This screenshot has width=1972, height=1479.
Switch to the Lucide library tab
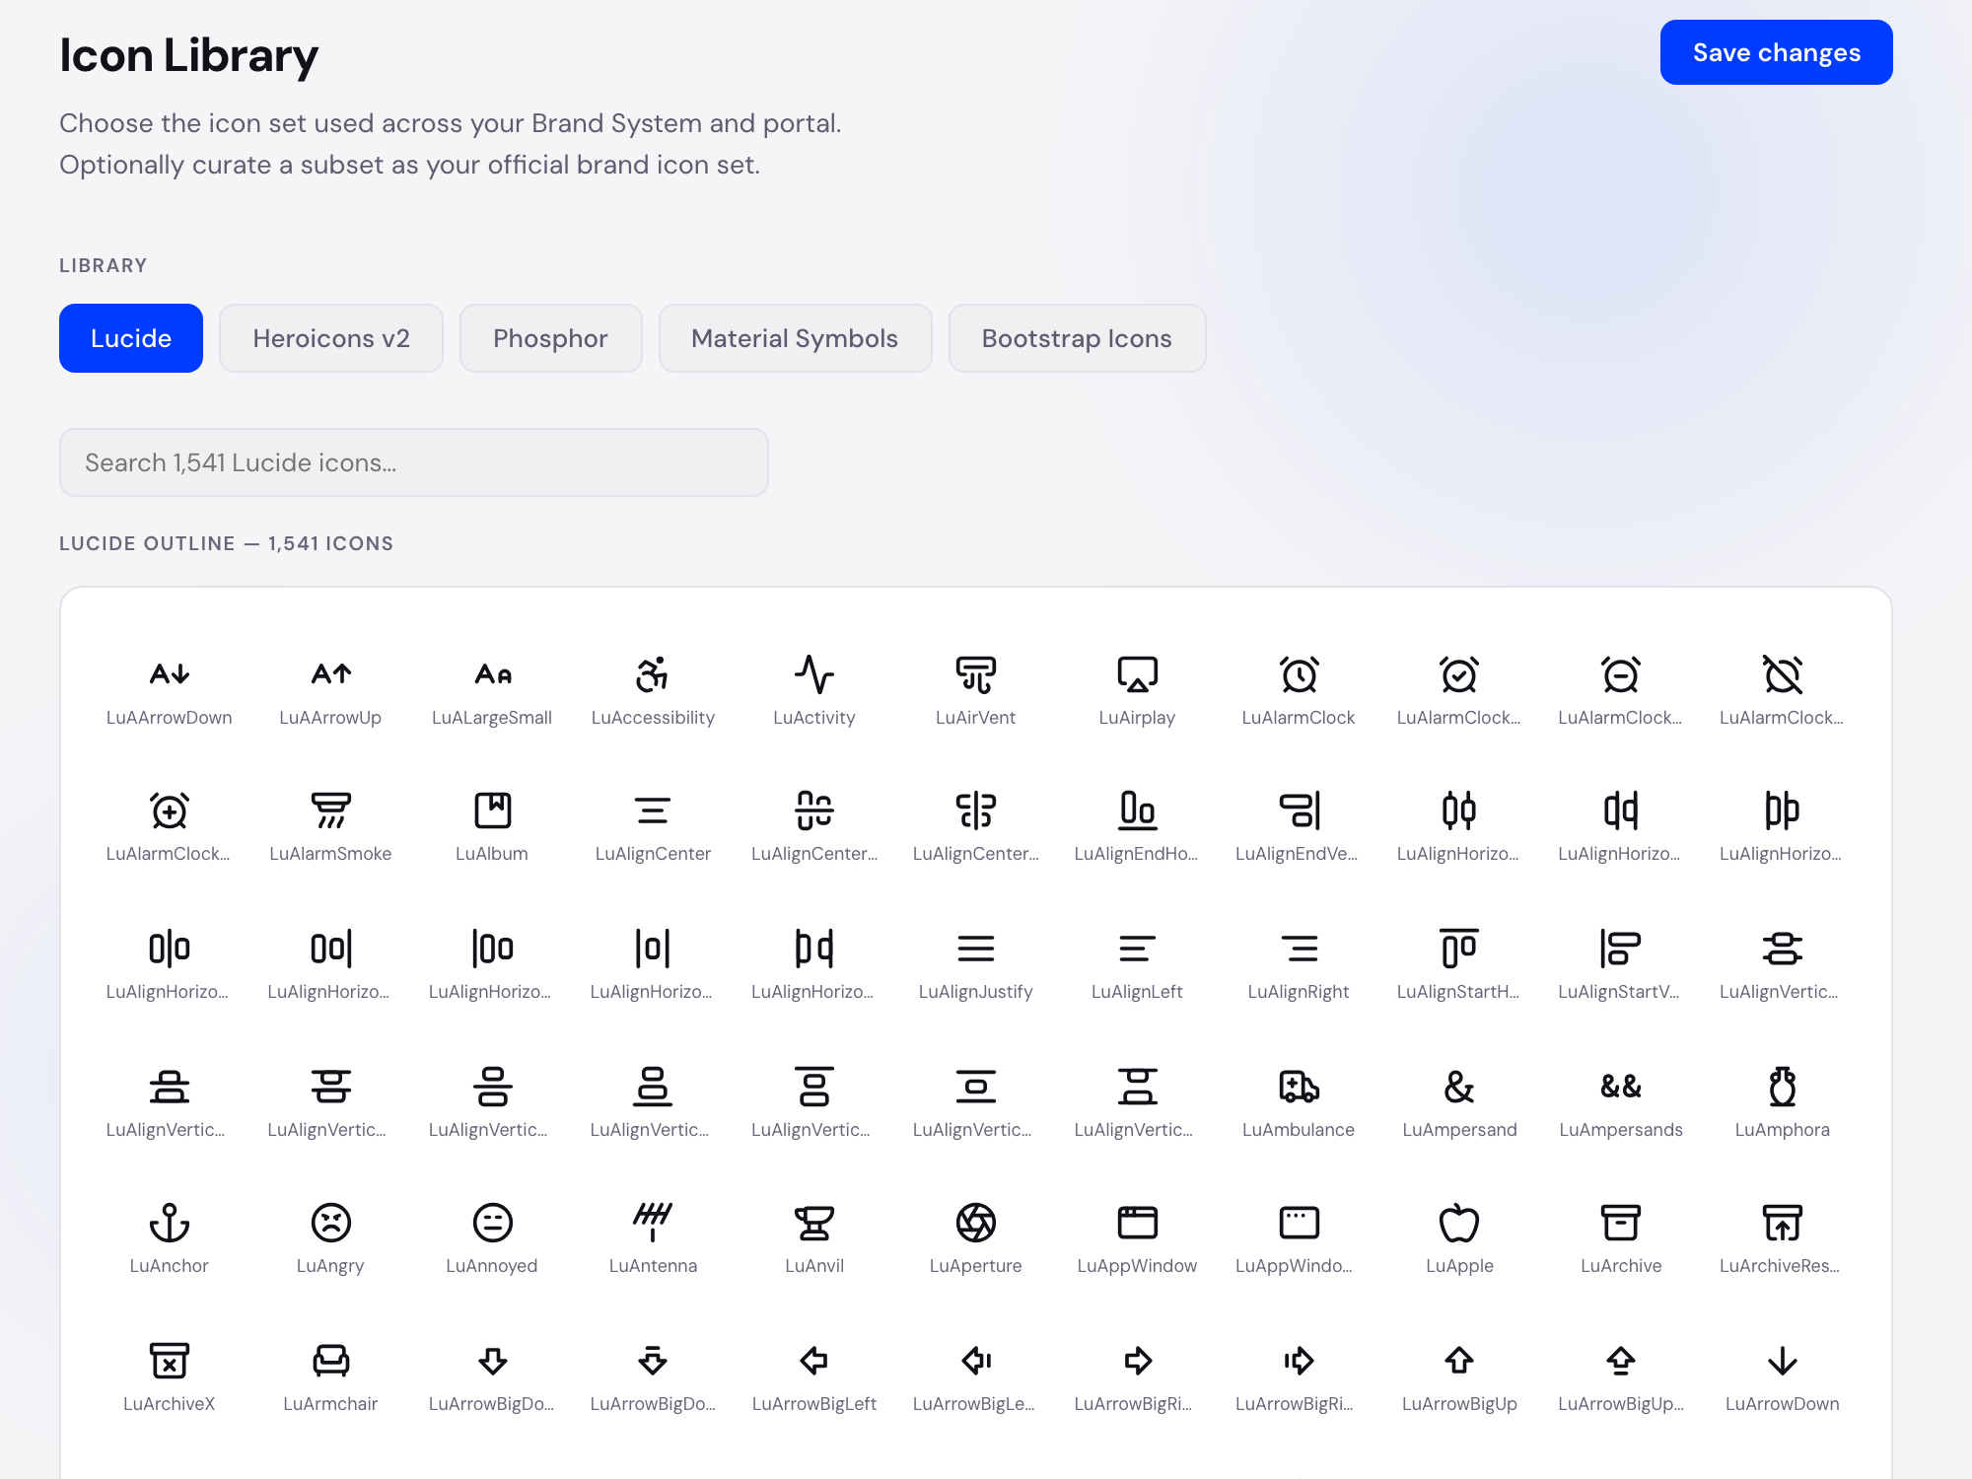(x=131, y=338)
